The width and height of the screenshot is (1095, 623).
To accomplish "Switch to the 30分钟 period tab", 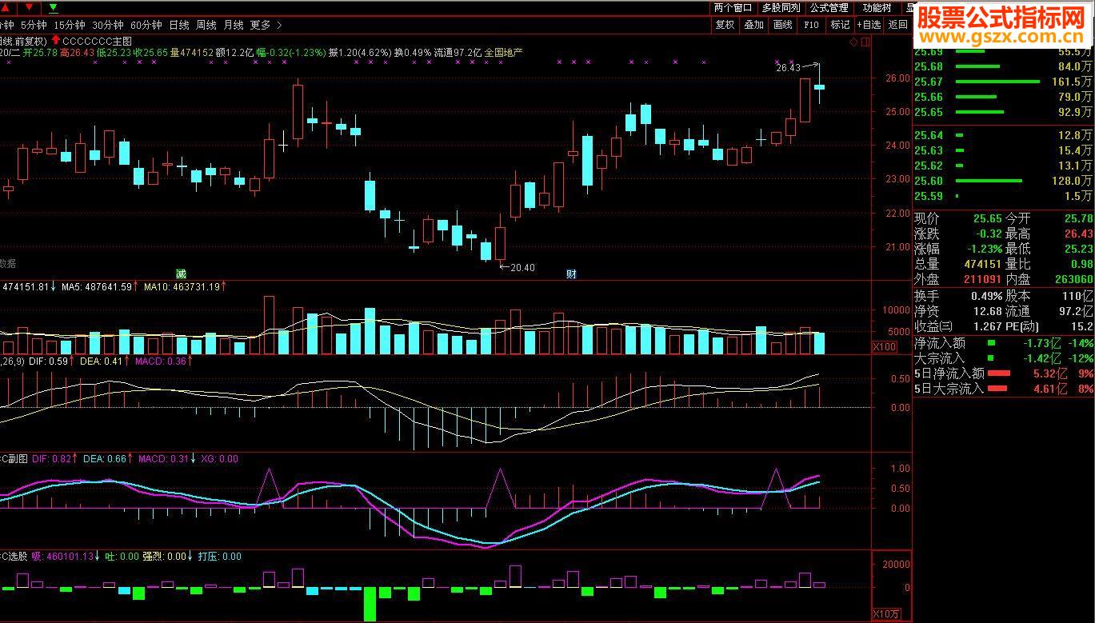I will pos(108,25).
